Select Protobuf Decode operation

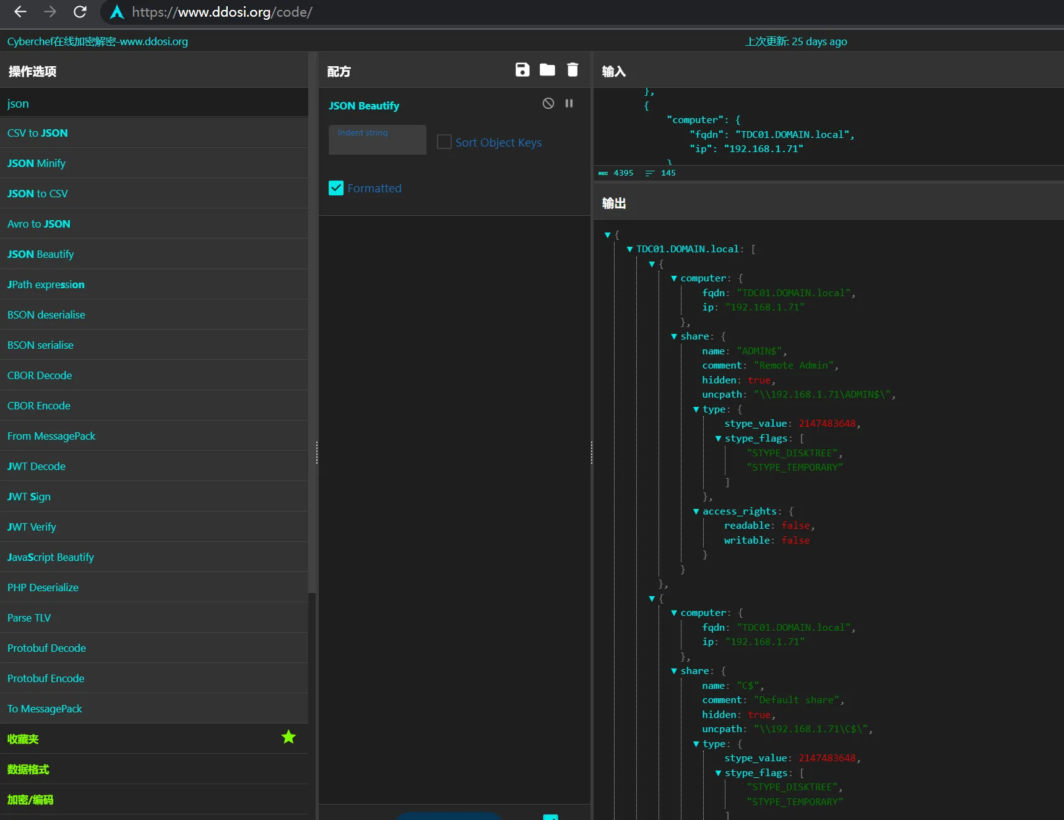click(154, 648)
